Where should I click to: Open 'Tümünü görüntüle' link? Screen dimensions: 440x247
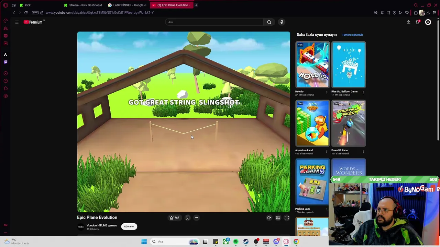(x=352, y=35)
